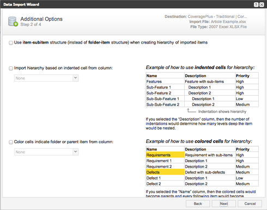Image resolution: width=267 pixels, height=210 pixels.
Task: Select the yellow Requirements cell
Action: point(165,155)
